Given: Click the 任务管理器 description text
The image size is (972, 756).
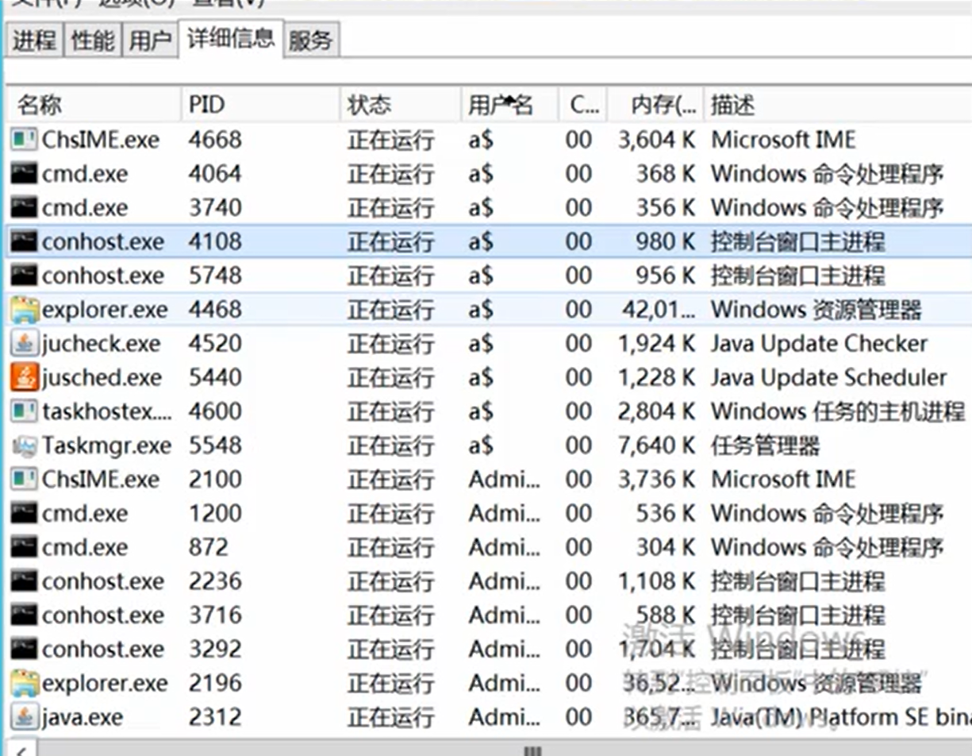Looking at the screenshot, I should pyautogui.click(x=765, y=445).
